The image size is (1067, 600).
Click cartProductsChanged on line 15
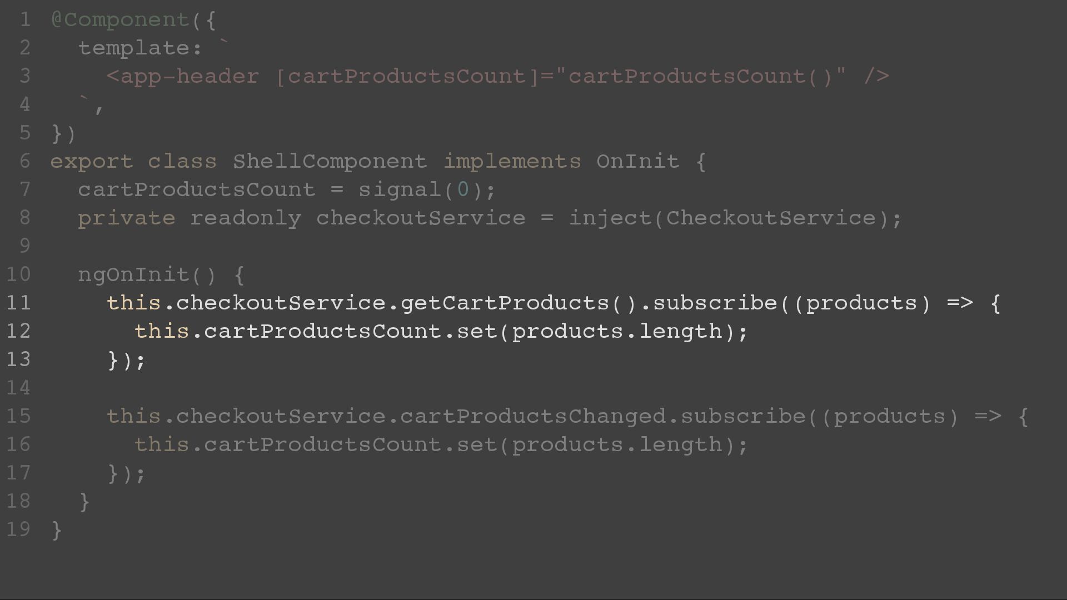533,417
